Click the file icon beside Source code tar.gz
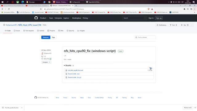The image size is (197, 111). [66, 77]
